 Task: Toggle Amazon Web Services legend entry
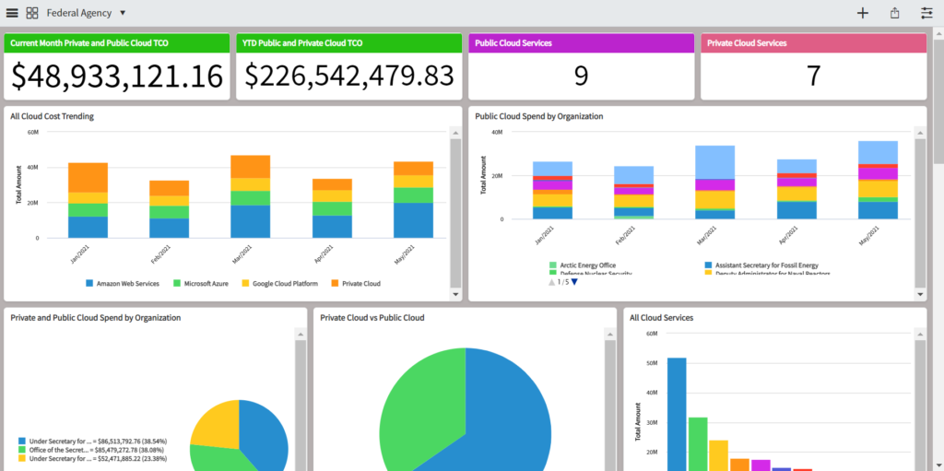pyautogui.click(x=123, y=283)
